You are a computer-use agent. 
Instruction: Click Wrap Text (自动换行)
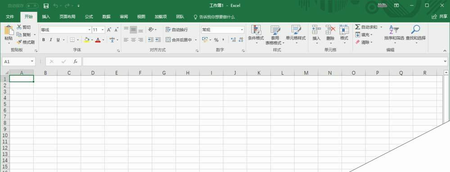(x=176, y=30)
